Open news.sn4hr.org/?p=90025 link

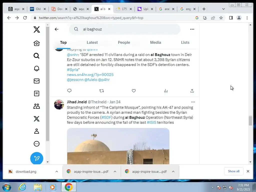[x=90, y=75]
